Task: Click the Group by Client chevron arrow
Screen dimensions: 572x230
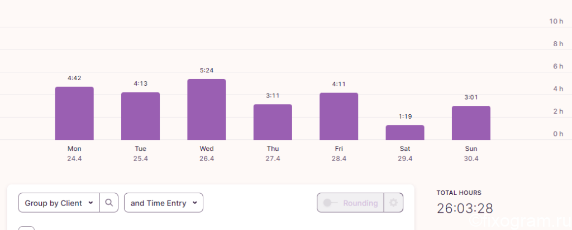Action: pos(91,203)
